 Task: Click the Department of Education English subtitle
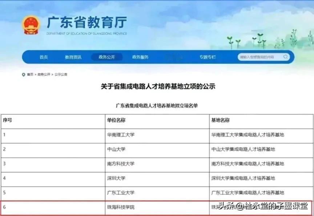pyautogui.click(x=86, y=33)
